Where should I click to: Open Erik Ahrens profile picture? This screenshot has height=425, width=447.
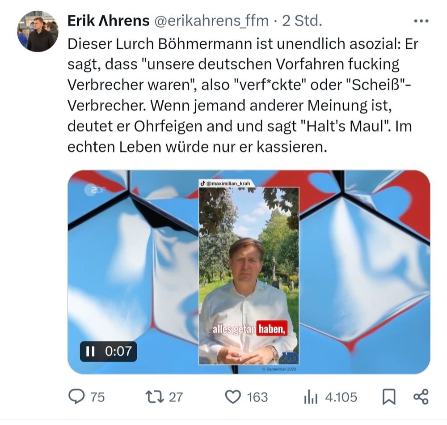tap(38, 31)
